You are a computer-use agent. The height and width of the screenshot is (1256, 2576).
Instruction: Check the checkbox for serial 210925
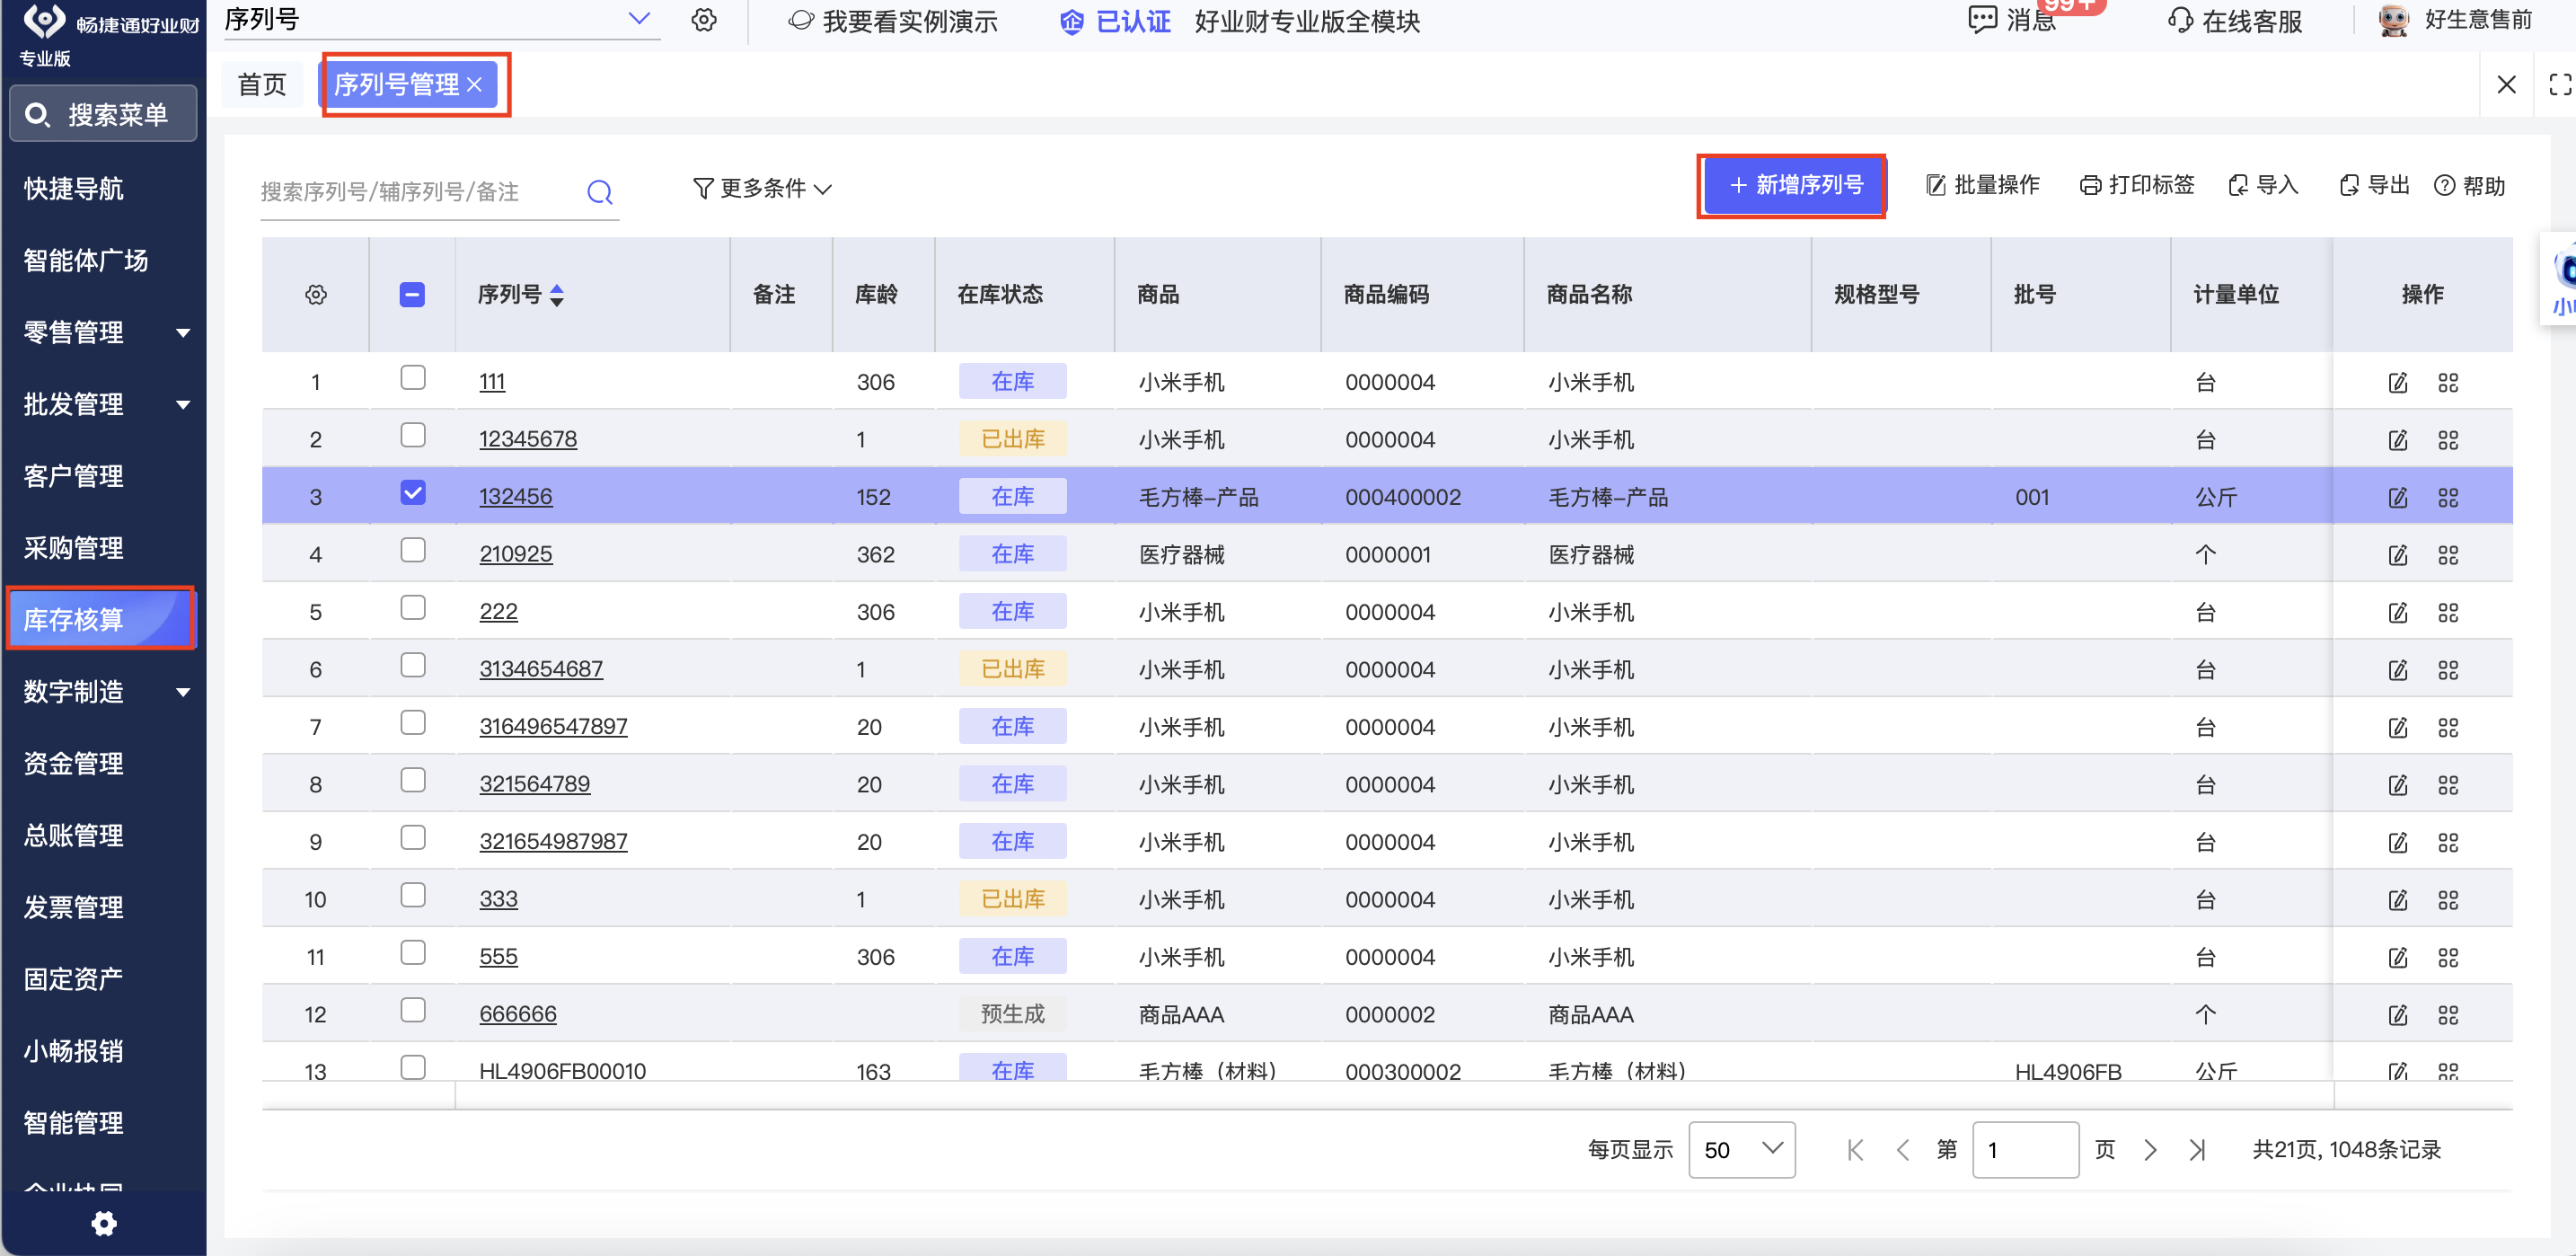click(413, 551)
